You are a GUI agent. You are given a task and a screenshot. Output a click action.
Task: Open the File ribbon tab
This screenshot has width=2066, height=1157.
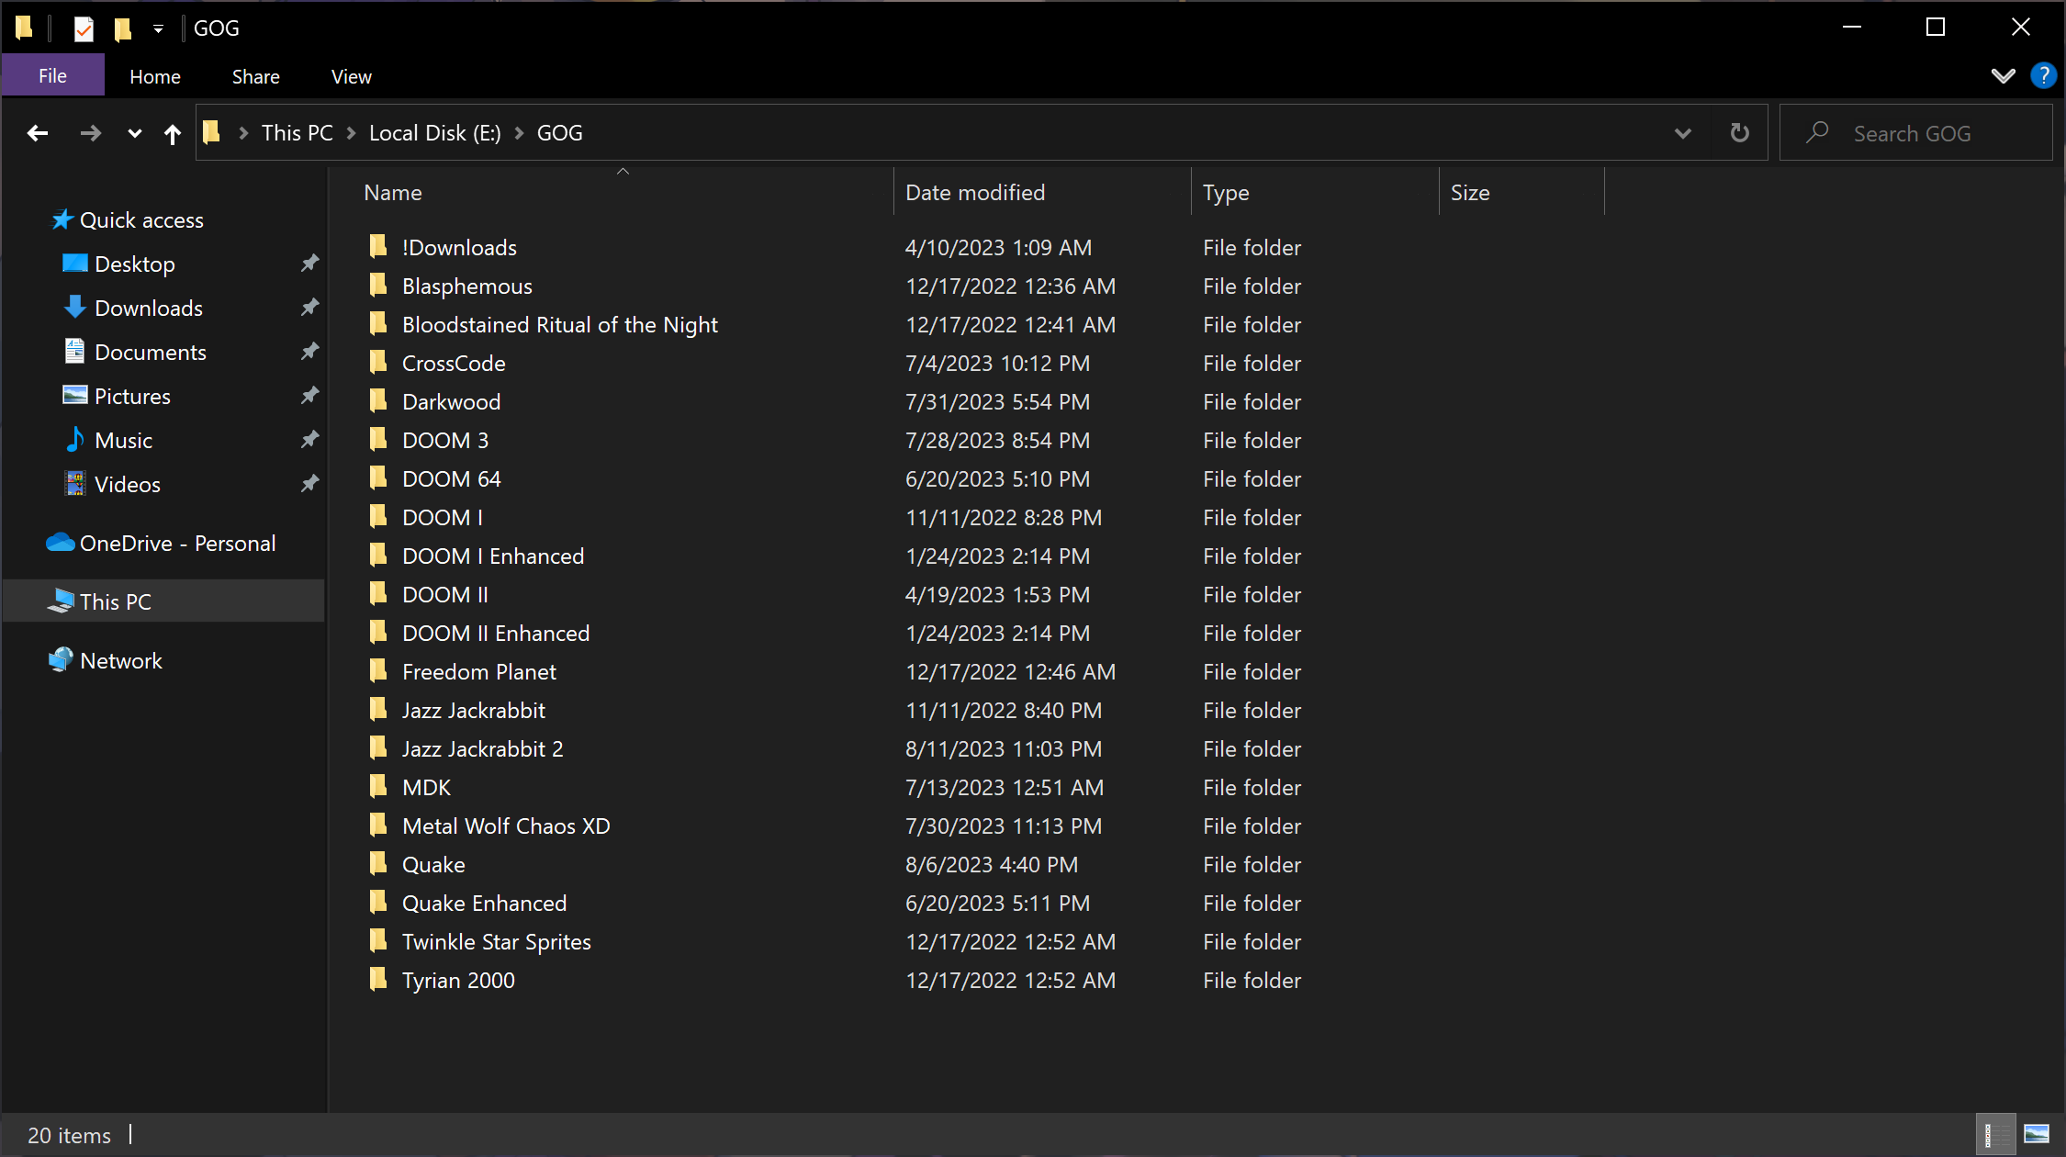coord(52,76)
